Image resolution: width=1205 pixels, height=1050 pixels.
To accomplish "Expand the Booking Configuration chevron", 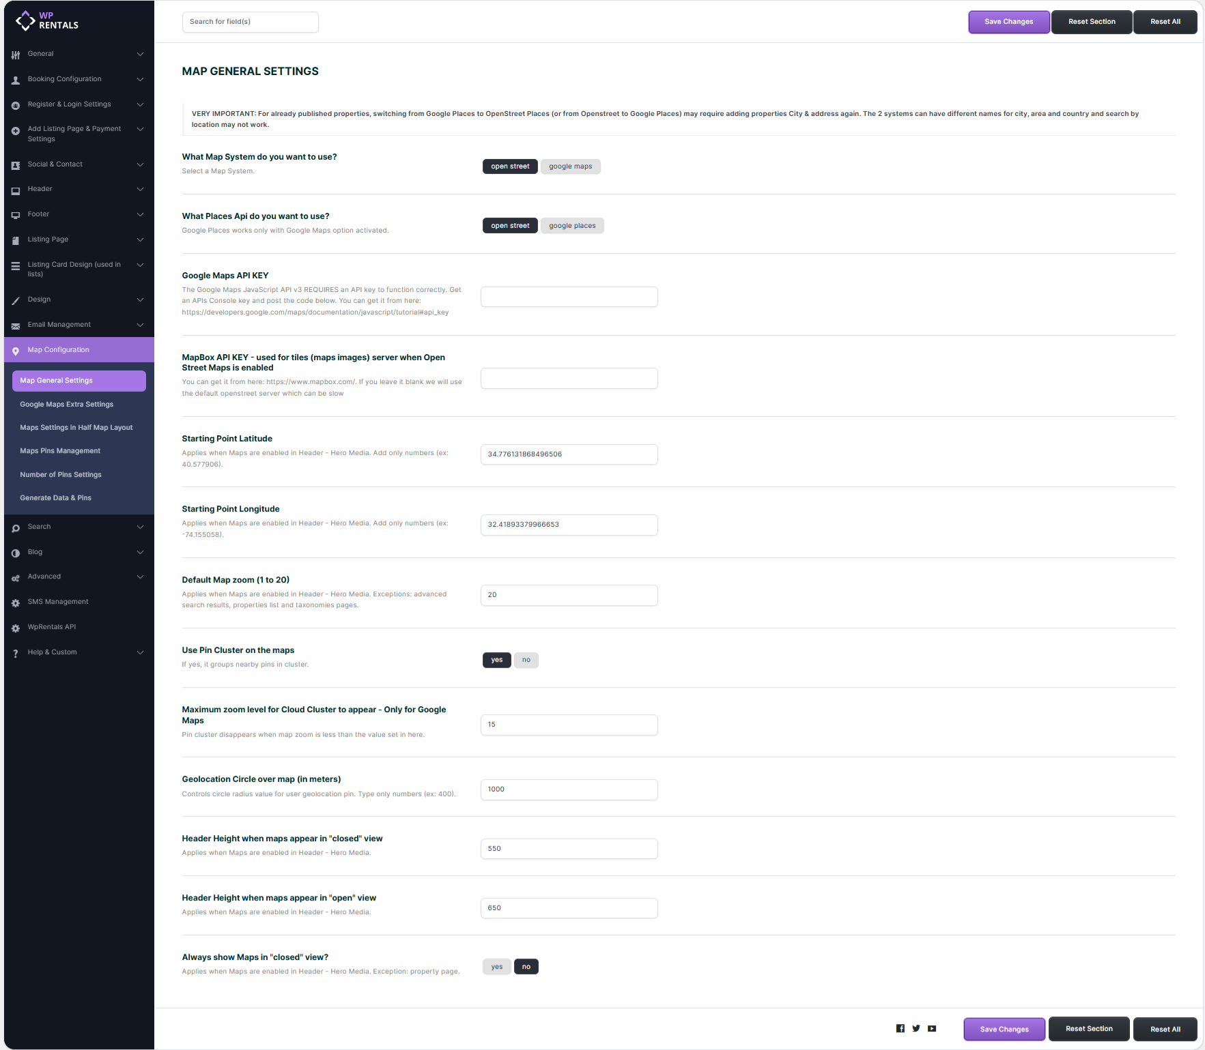I will click(140, 79).
